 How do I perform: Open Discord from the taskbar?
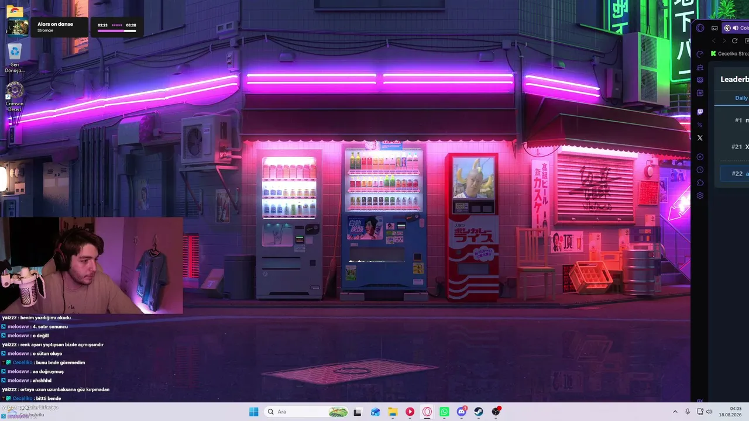pos(462,412)
